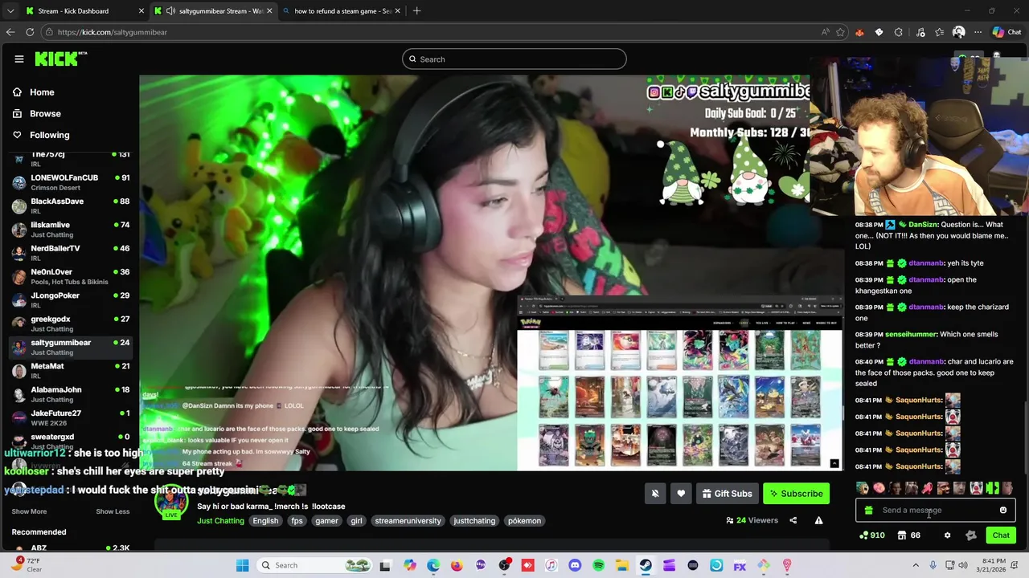Open greekgodx channel in sidebar
The height and width of the screenshot is (578, 1029).
[x=71, y=324]
